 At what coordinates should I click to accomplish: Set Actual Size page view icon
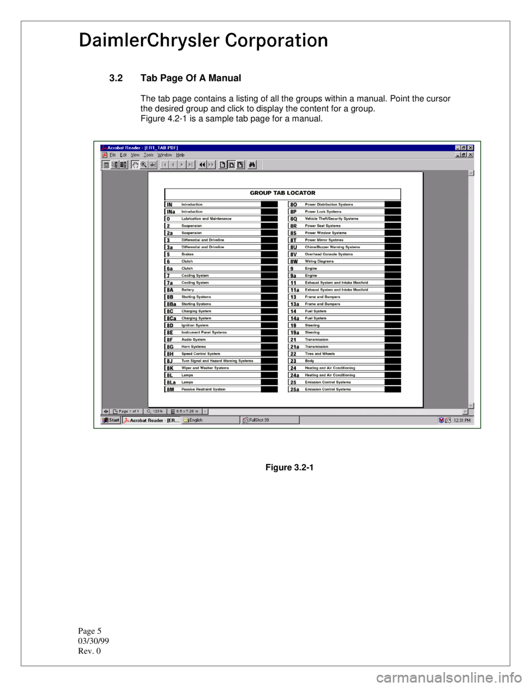tap(223, 165)
